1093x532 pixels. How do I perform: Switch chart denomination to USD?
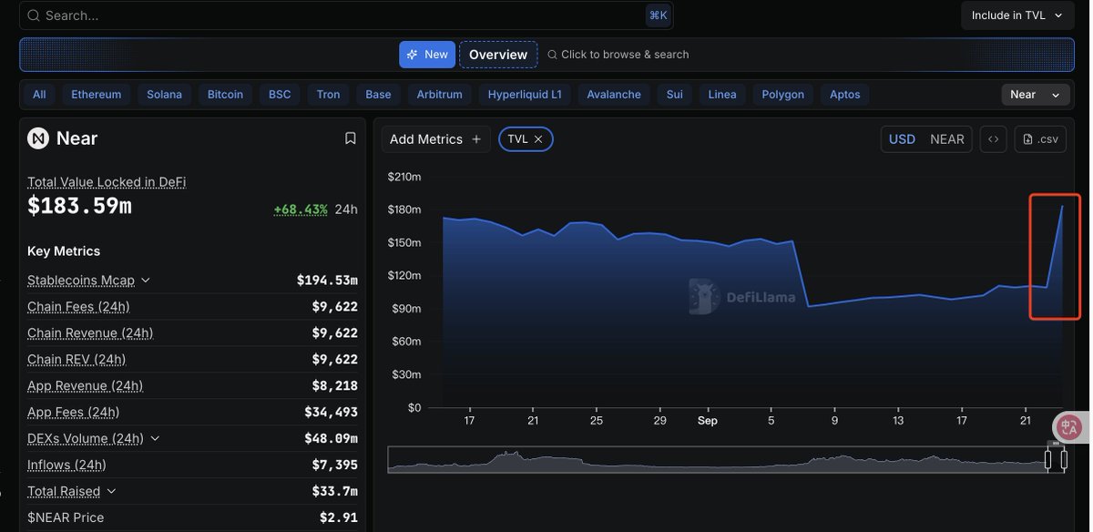coord(902,139)
